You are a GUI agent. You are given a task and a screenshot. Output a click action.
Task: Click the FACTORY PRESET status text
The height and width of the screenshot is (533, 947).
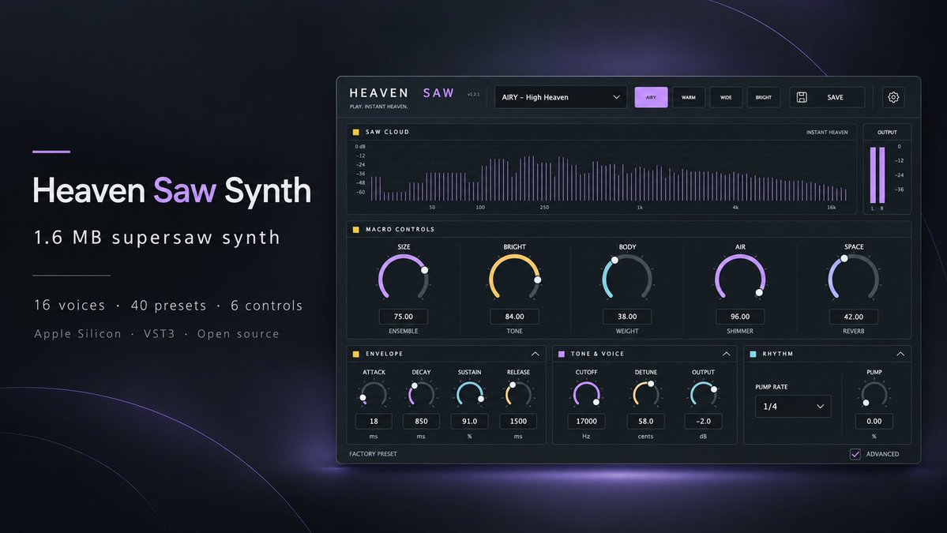(374, 454)
